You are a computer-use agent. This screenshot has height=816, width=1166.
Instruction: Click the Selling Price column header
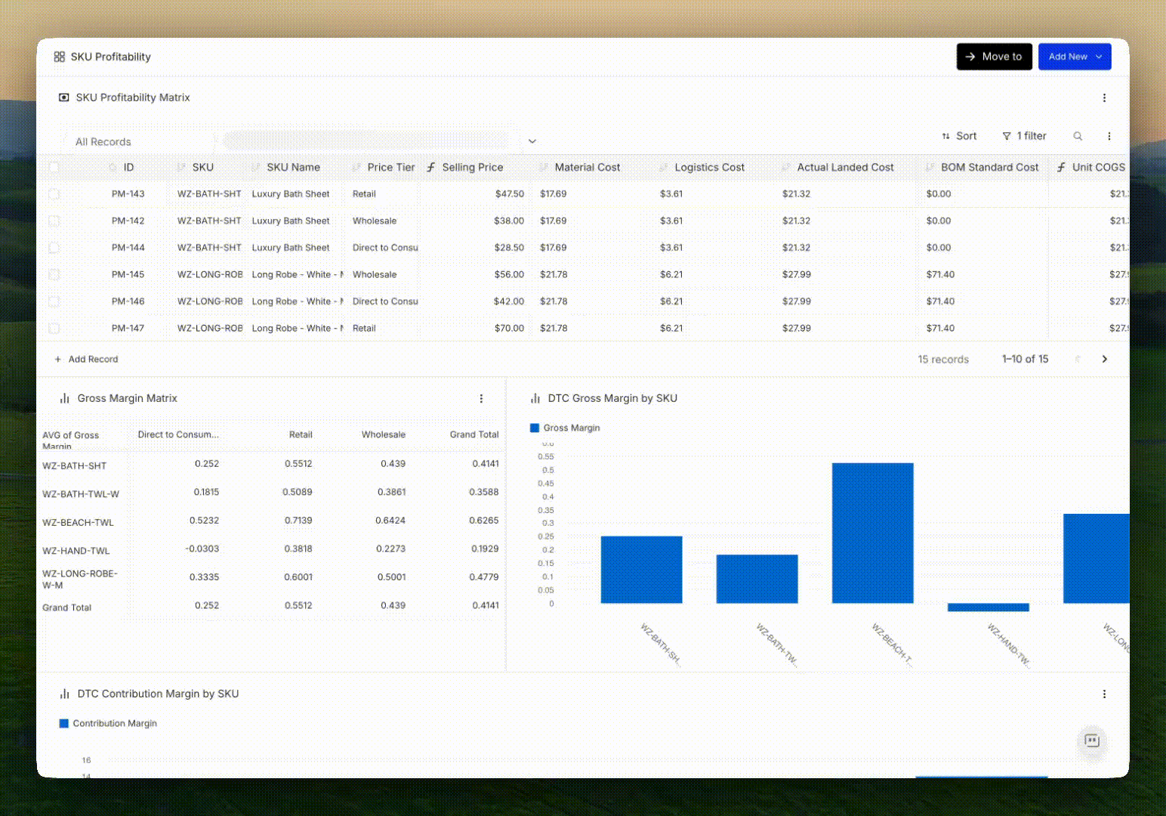472,168
